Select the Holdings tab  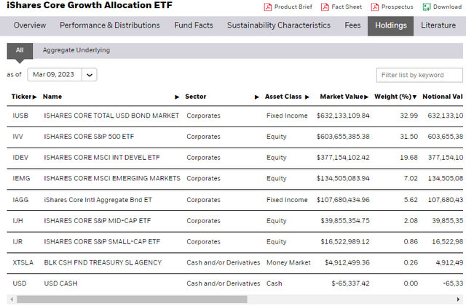390,26
